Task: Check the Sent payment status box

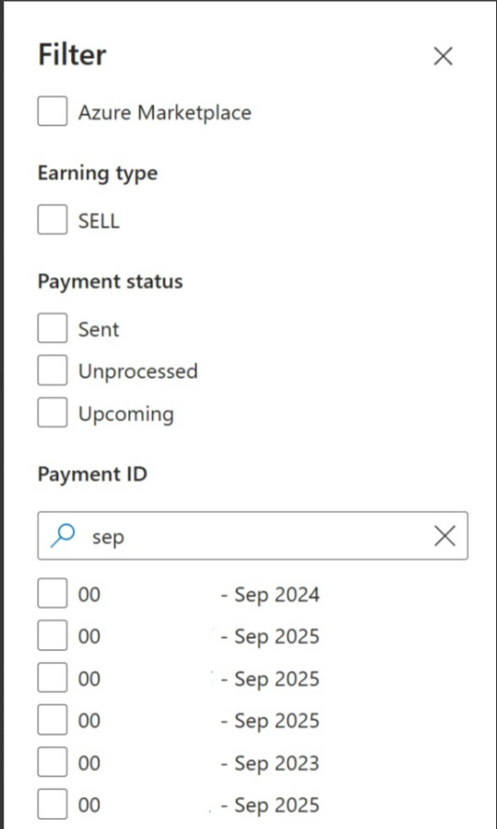Action: [53, 328]
